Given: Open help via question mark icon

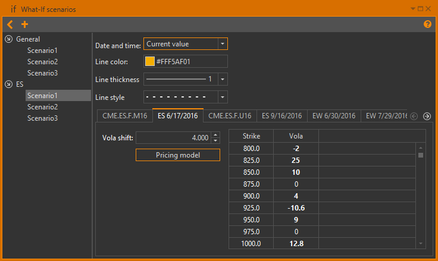Looking at the screenshot, I should tap(427, 24).
